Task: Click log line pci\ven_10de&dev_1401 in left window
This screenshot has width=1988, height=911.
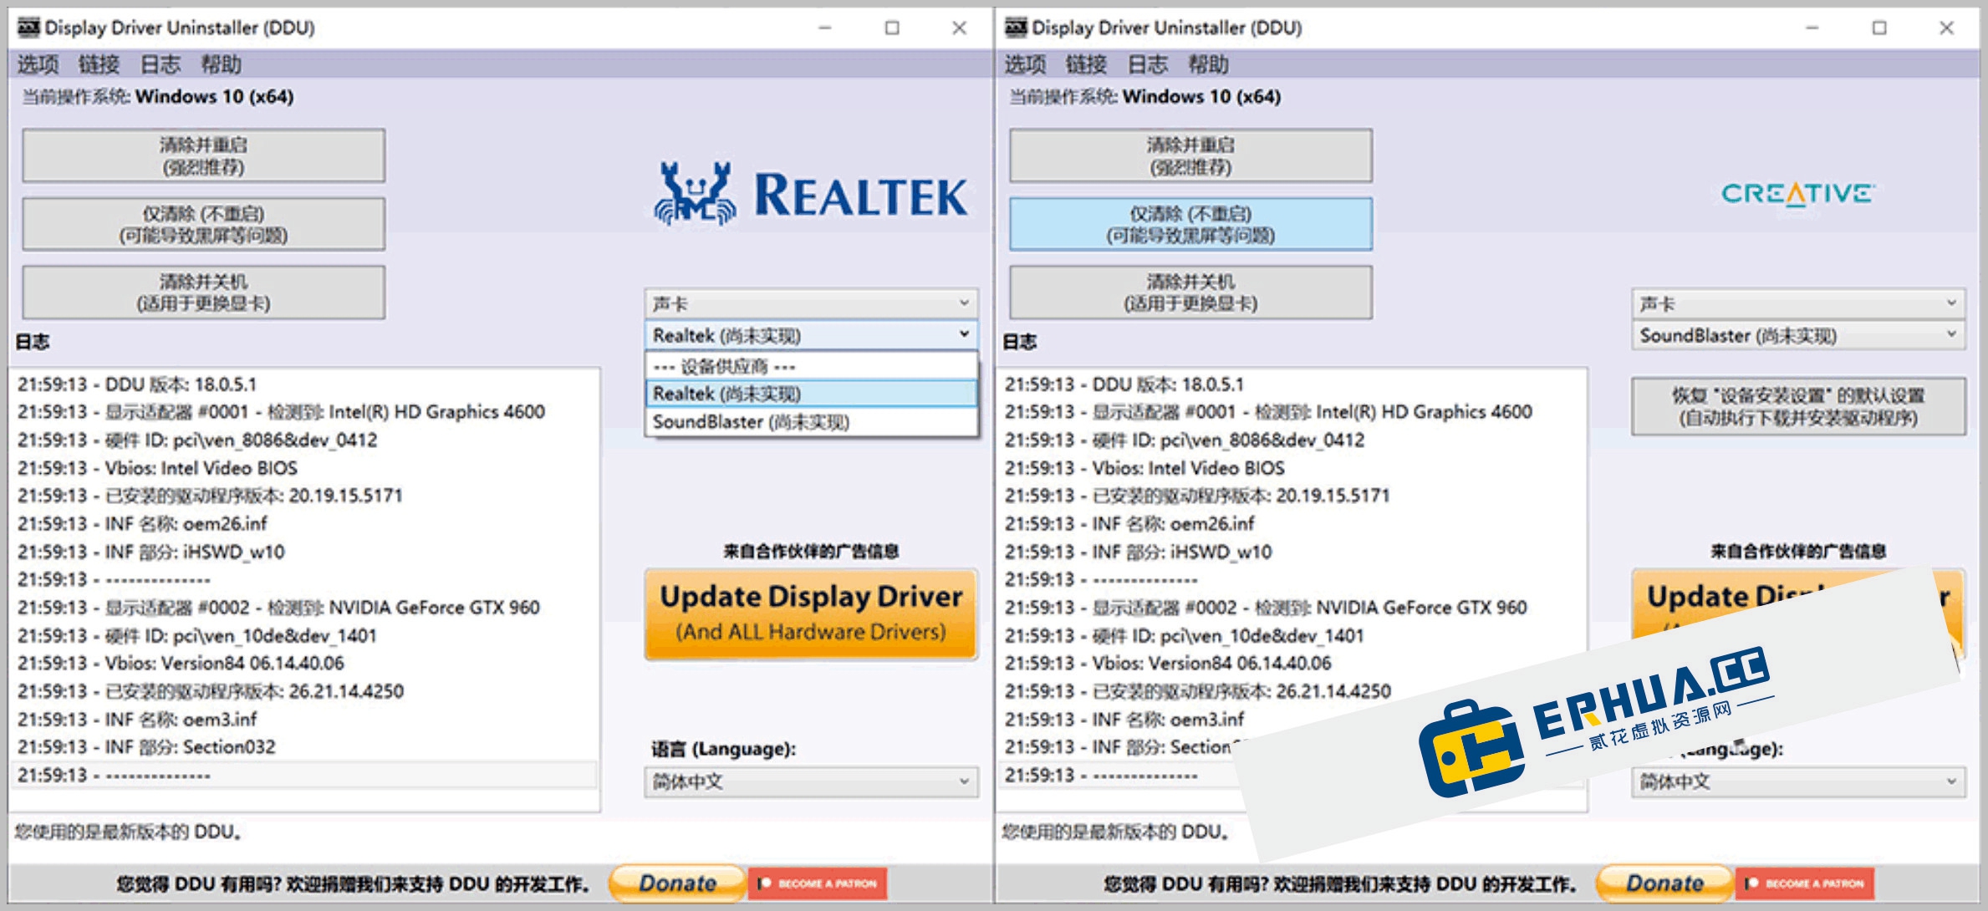Action: 197,636
